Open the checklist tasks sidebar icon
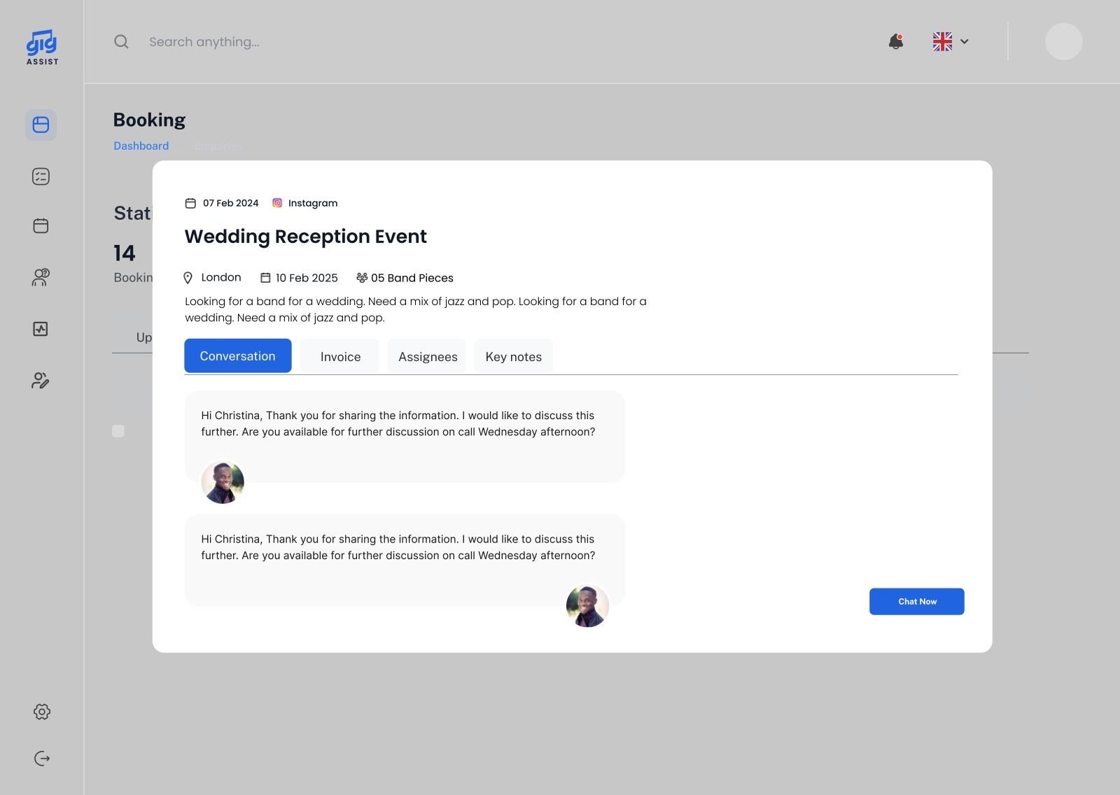 [x=41, y=176]
